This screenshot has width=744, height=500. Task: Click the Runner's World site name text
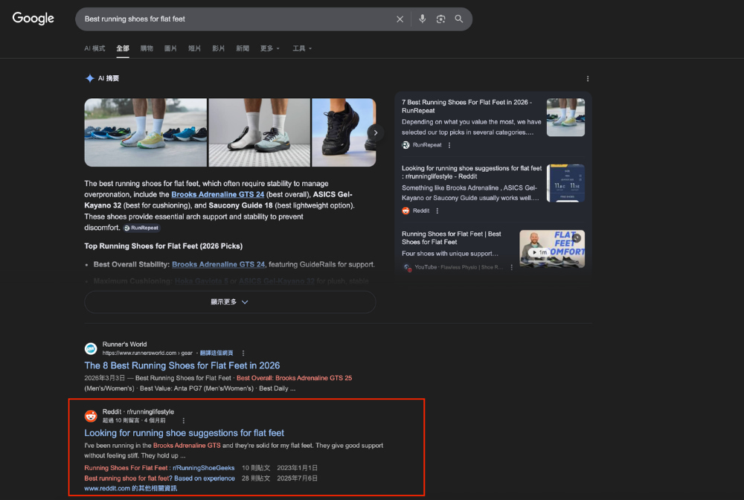(x=124, y=344)
